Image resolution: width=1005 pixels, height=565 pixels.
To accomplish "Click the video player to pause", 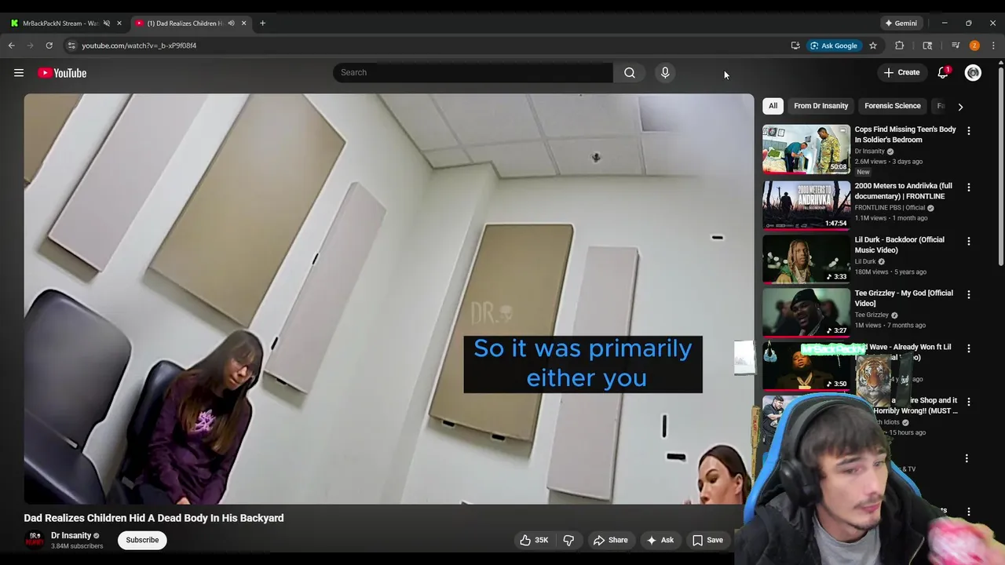I will [x=389, y=298].
